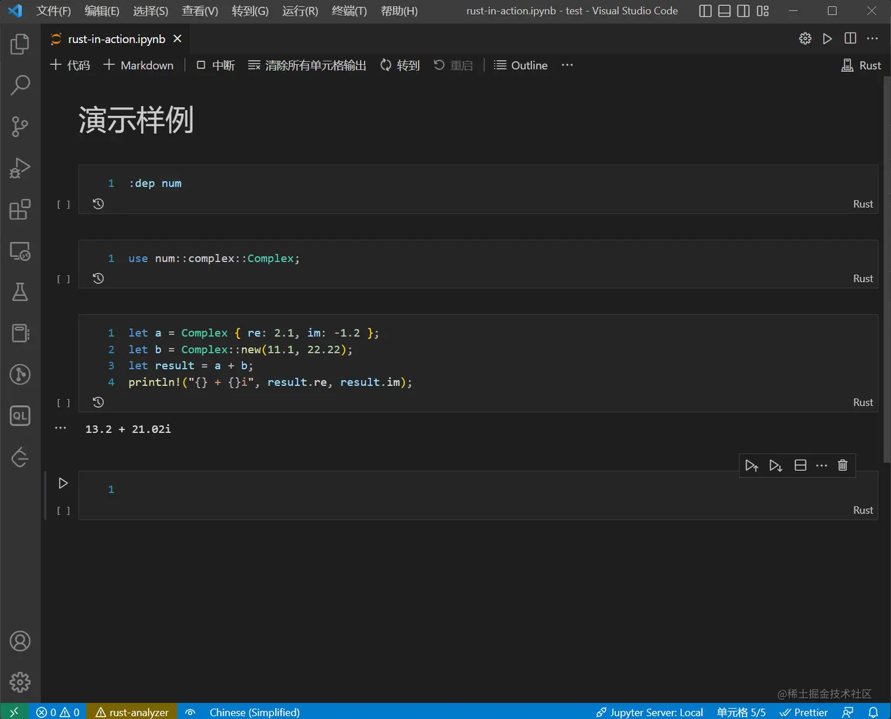Show the notebook Outline
The width and height of the screenshot is (891, 719).
click(x=521, y=65)
